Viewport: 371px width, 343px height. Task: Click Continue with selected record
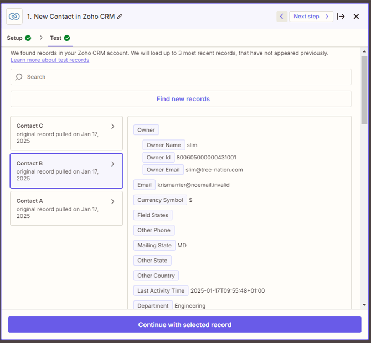pos(185,325)
